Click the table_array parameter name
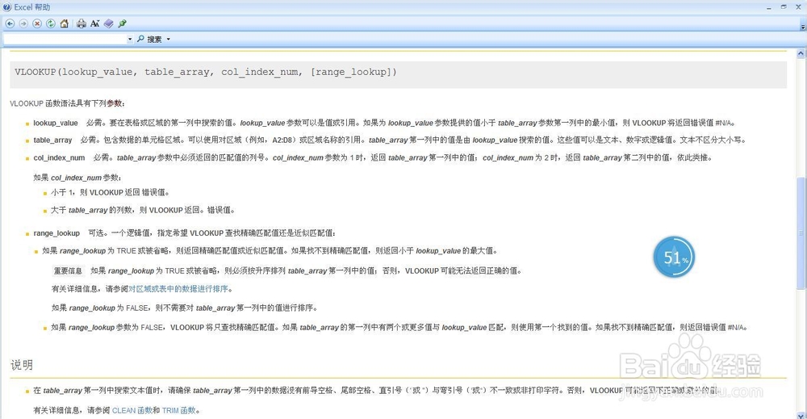Image resolution: width=807 pixels, height=419 pixels. pyautogui.click(x=53, y=140)
